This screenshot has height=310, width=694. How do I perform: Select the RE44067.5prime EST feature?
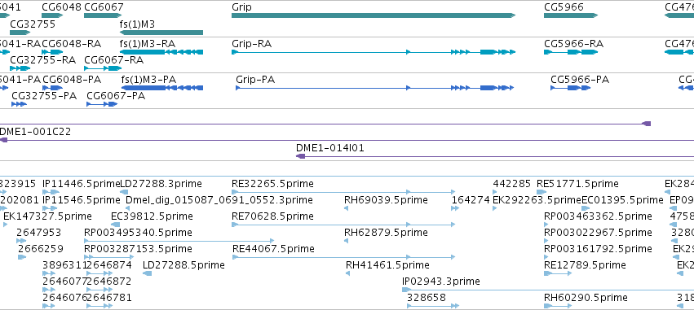tap(343, 257)
